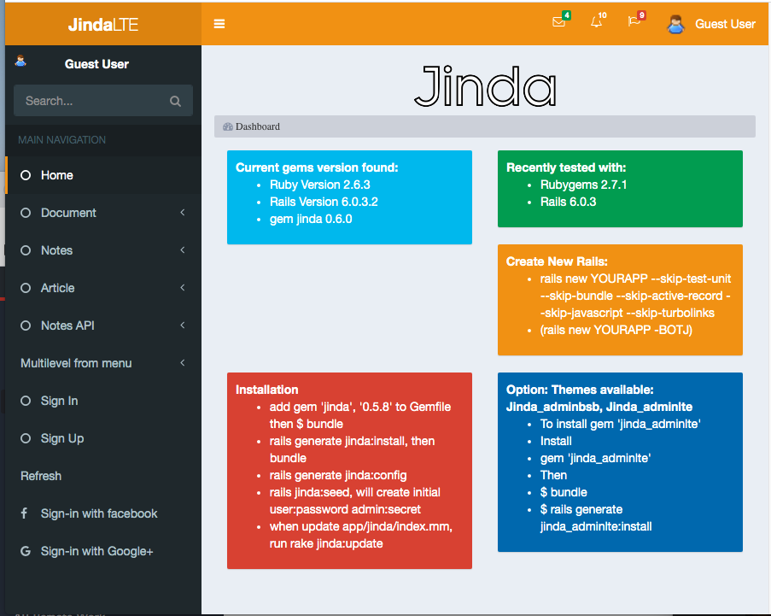This screenshot has height=616, width=771.
Task: Open the messages envelope icon with badge 4
Action: pos(558,21)
